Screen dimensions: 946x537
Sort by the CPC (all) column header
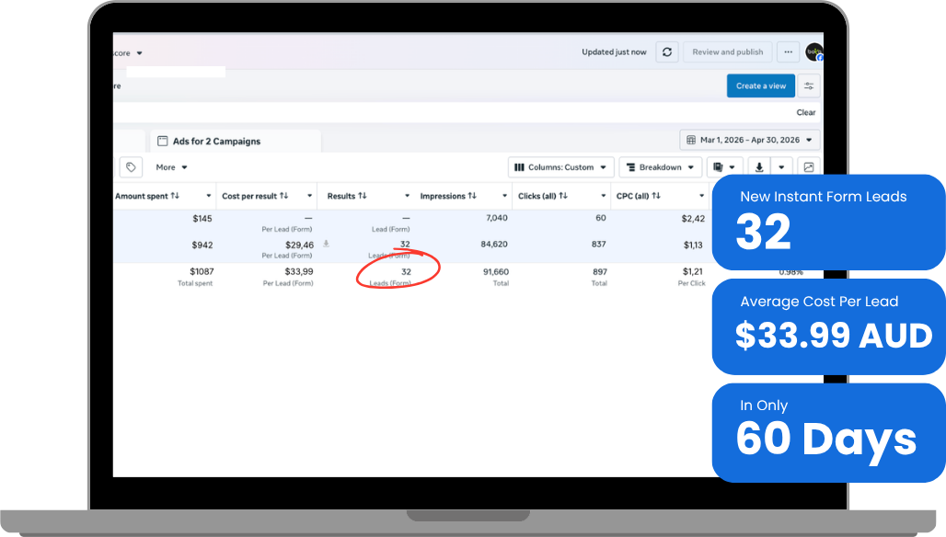(639, 196)
